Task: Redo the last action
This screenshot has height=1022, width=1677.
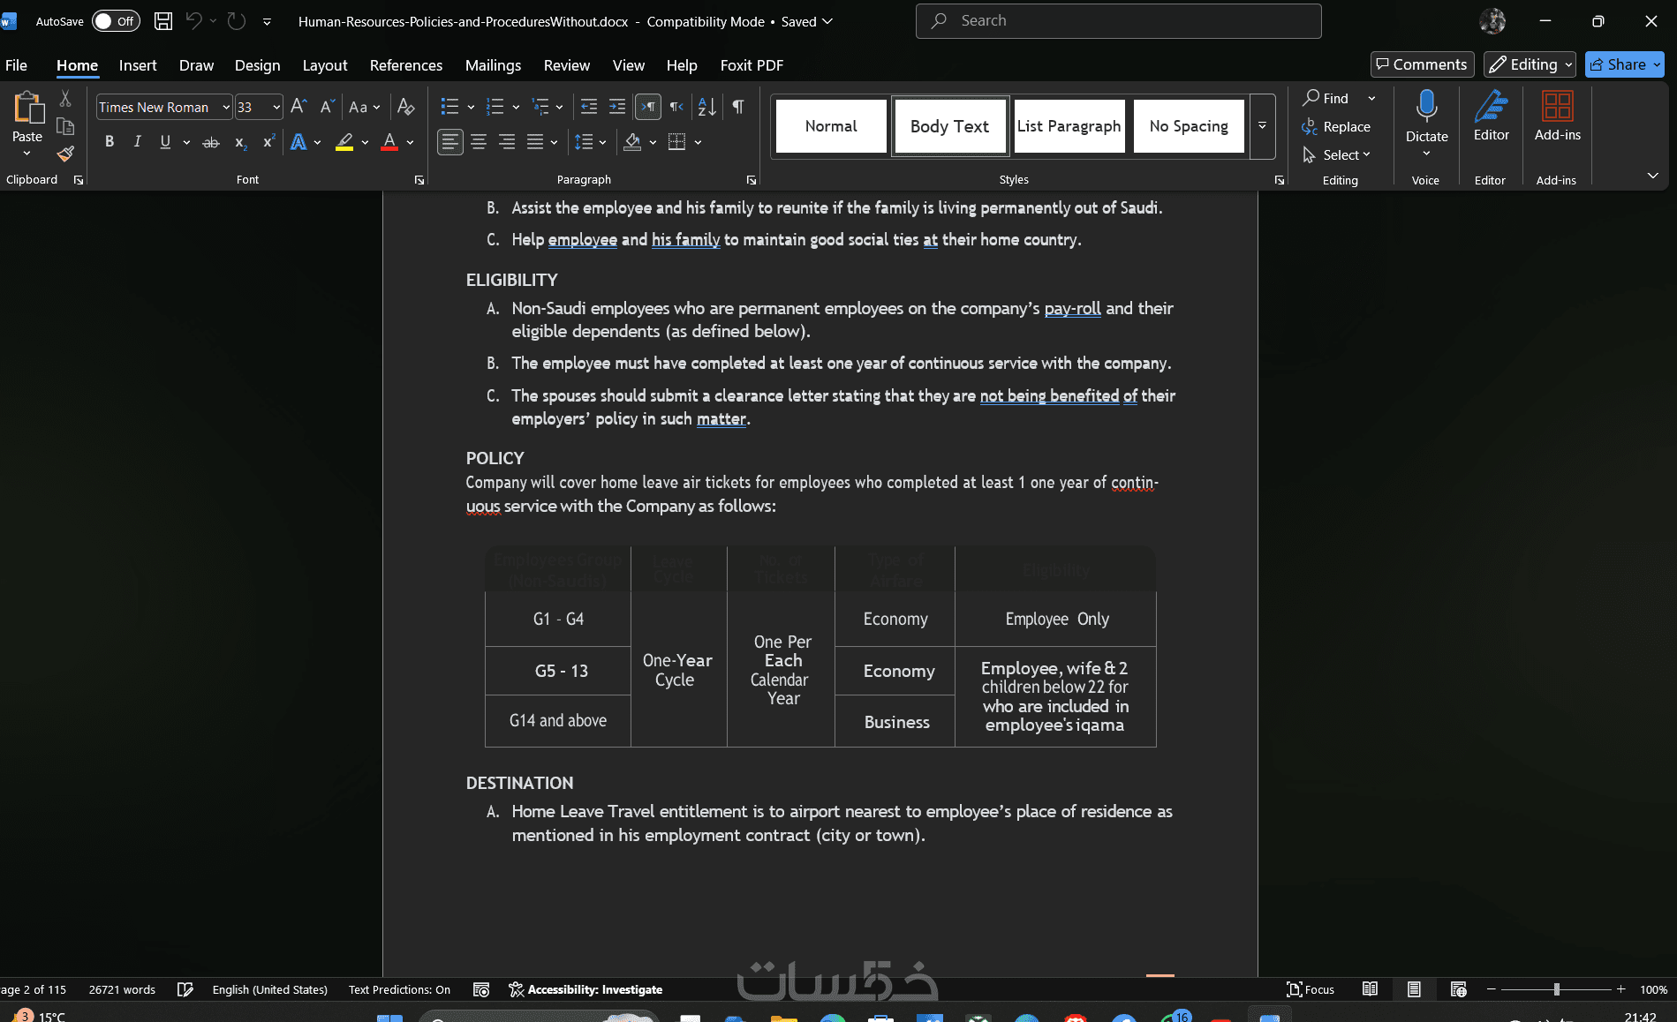Action: point(237,21)
